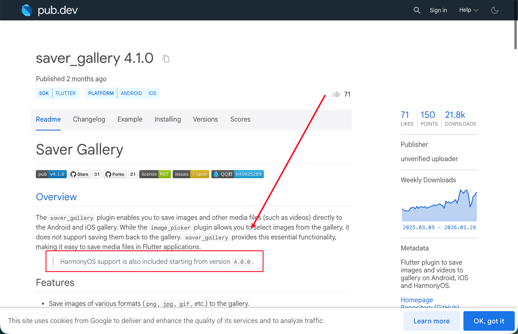Click the QQ群 645925289 badge
518x334 pixels.
[x=237, y=174]
